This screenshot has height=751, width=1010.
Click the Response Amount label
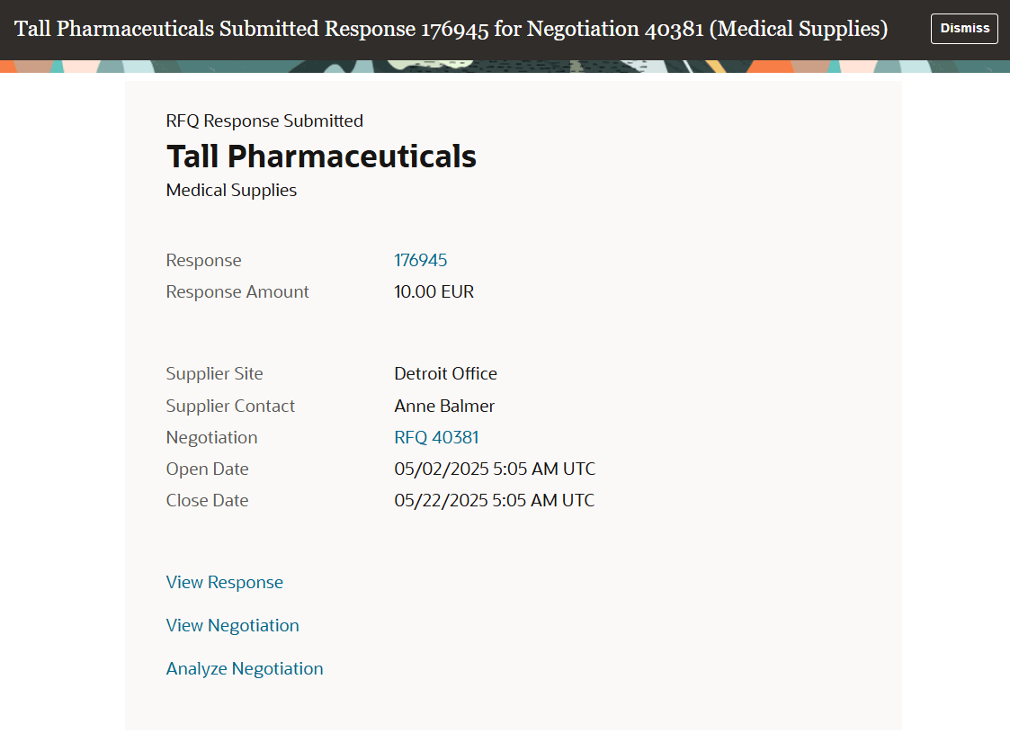(x=237, y=291)
